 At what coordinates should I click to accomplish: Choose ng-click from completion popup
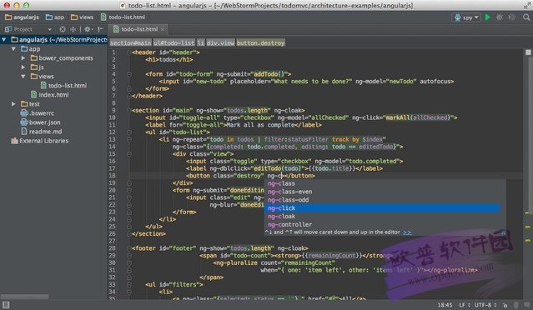382,208
